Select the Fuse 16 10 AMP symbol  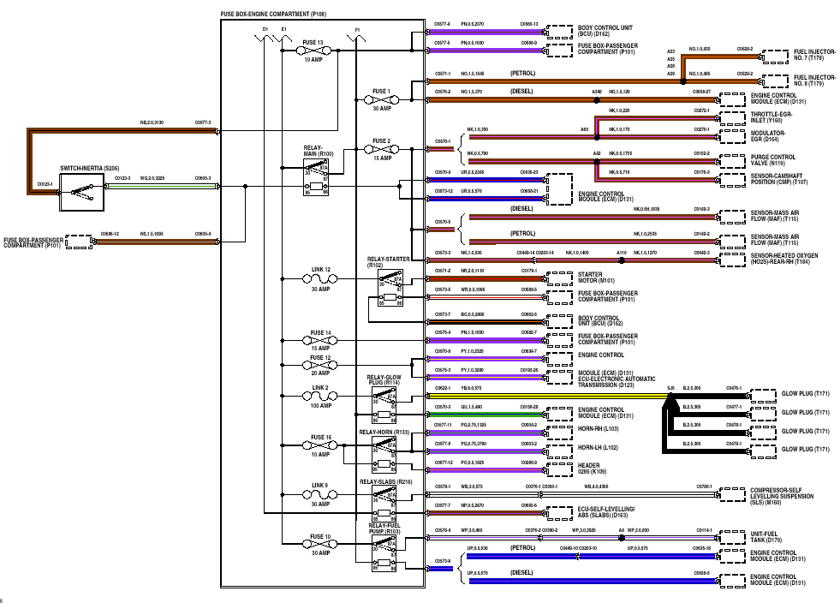tap(320, 445)
